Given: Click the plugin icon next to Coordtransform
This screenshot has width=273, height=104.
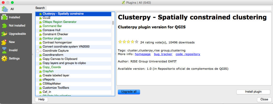Looking at the screenshot, I should click(x=41, y=55).
